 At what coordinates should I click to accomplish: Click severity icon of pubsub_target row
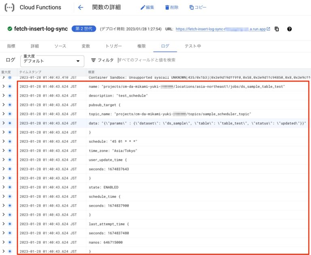[10, 105]
